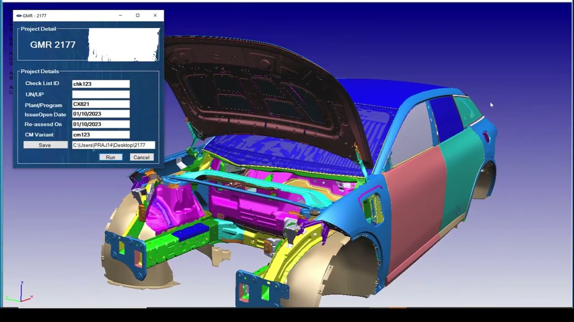Click the GMR 2177 title heading
This screenshot has height=322, width=574.
(53, 45)
